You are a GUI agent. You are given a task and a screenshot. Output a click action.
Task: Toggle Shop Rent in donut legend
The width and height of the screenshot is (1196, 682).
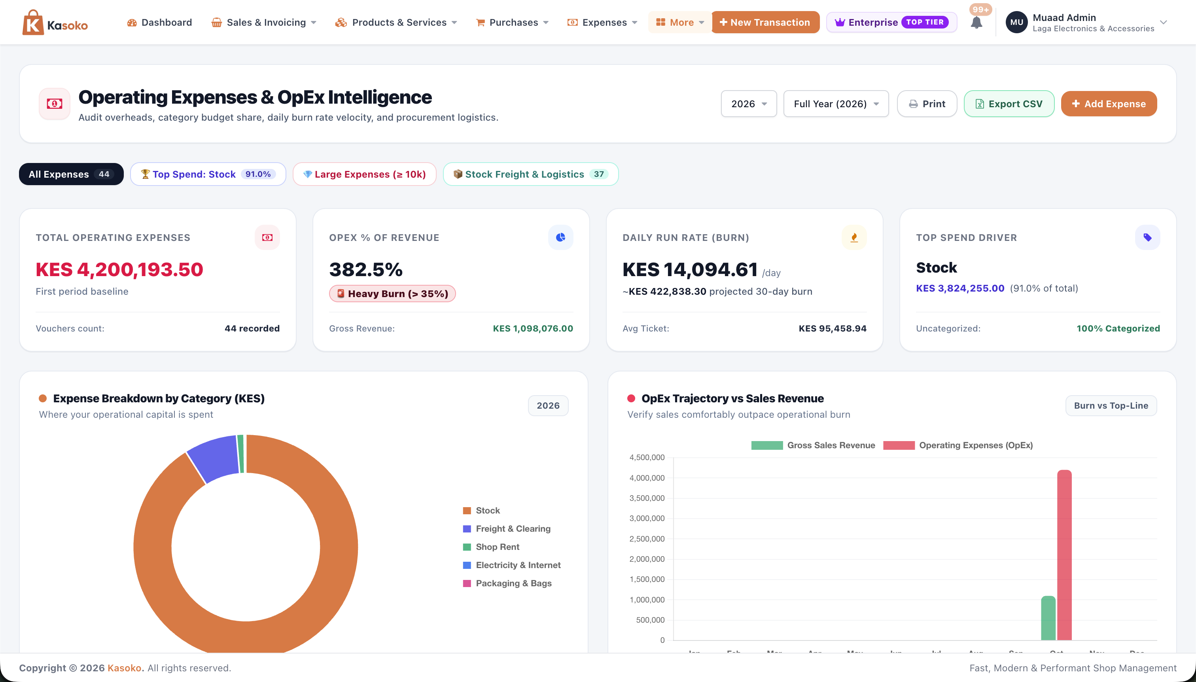pyautogui.click(x=491, y=547)
